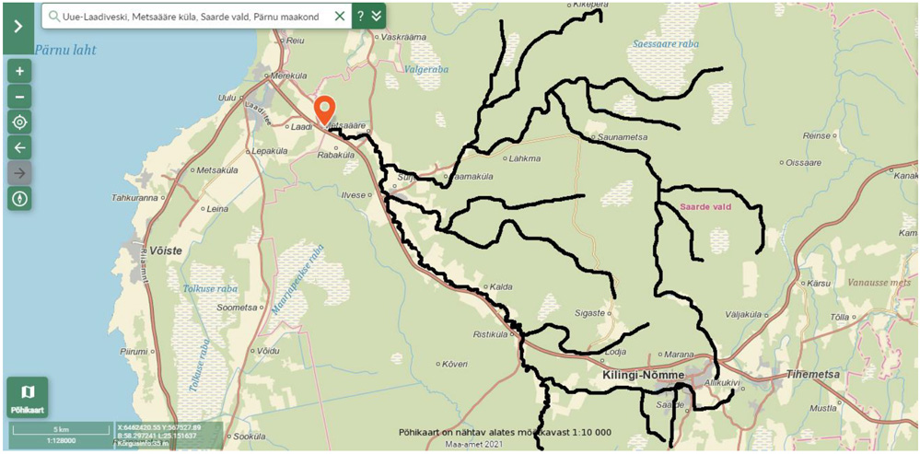Viewport: 920px width, 454px height.
Task: Locate my position with target icon
Action: pyautogui.click(x=19, y=122)
